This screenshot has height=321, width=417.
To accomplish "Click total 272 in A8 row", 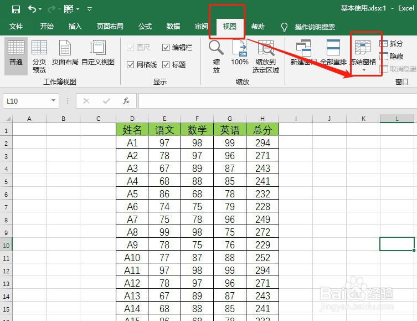I will point(262,232).
